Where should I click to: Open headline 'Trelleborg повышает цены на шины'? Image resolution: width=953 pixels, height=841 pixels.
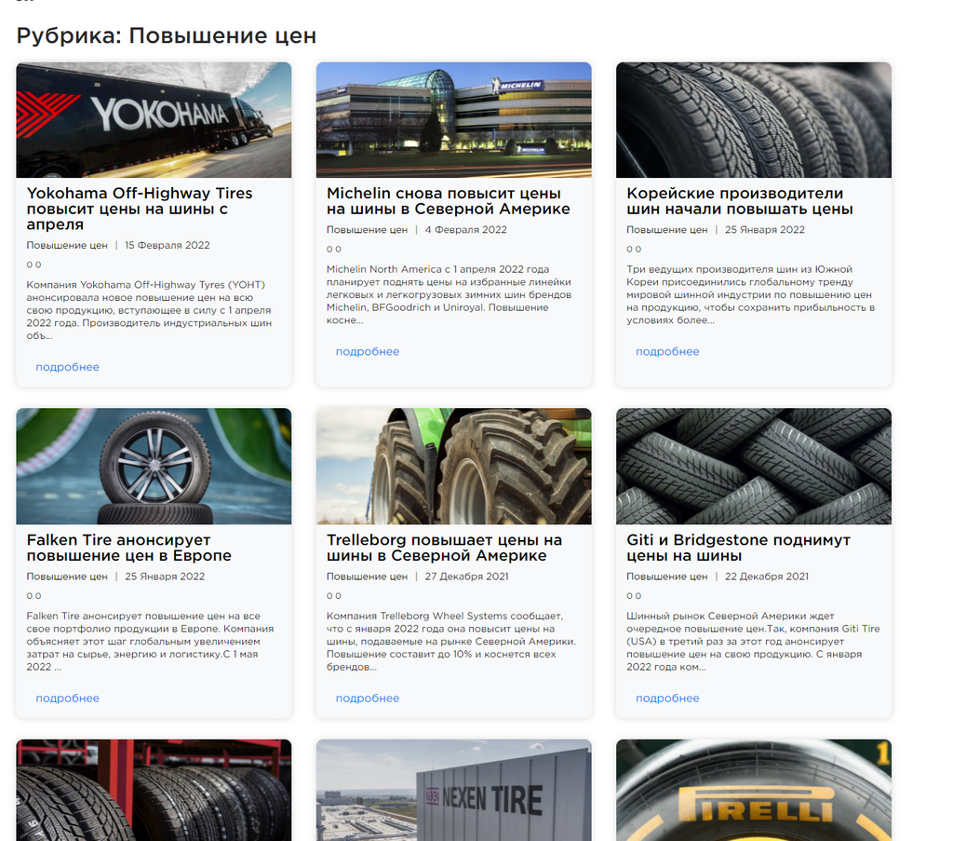tap(444, 548)
